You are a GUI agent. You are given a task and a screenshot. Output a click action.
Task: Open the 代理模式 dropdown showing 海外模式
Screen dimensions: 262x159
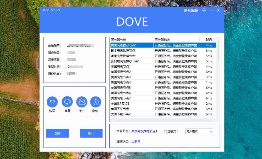point(199,131)
